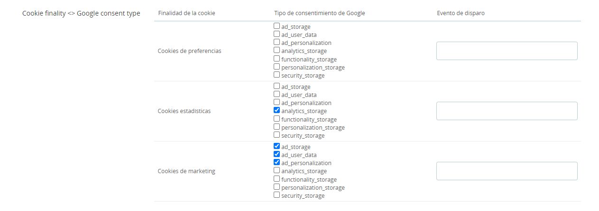Viewport: 599px width, 211px height.
Task: Check ad_personalization in the estadísticas row
Action: click(277, 103)
